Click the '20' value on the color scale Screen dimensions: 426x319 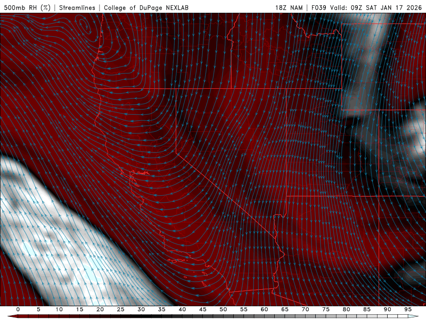[x=100, y=309]
